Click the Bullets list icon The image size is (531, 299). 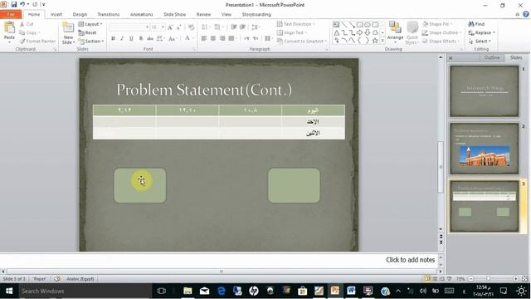205,27
